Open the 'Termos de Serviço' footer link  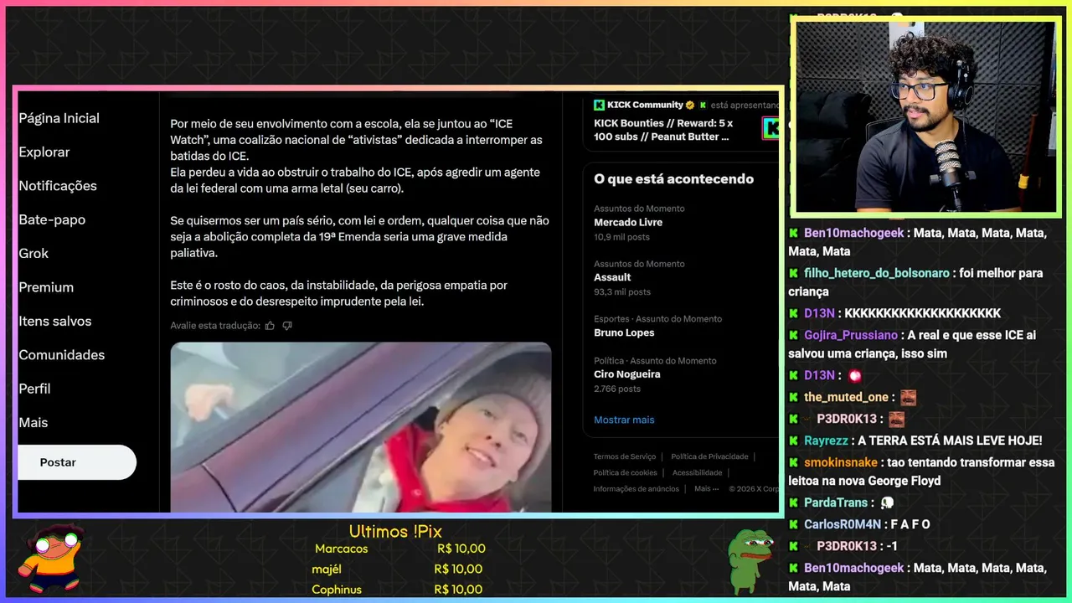[x=625, y=456]
